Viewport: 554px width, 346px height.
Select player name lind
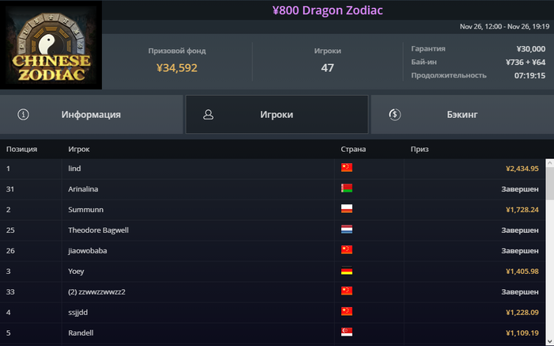(74, 169)
